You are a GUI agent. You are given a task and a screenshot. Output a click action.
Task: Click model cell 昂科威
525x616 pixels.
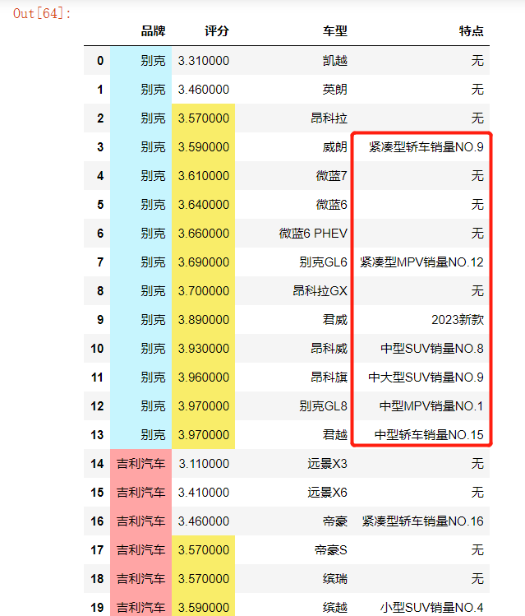329,349
